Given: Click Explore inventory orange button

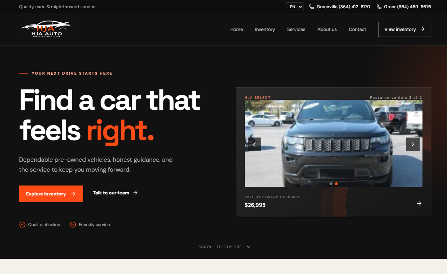Looking at the screenshot, I should 51,194.
